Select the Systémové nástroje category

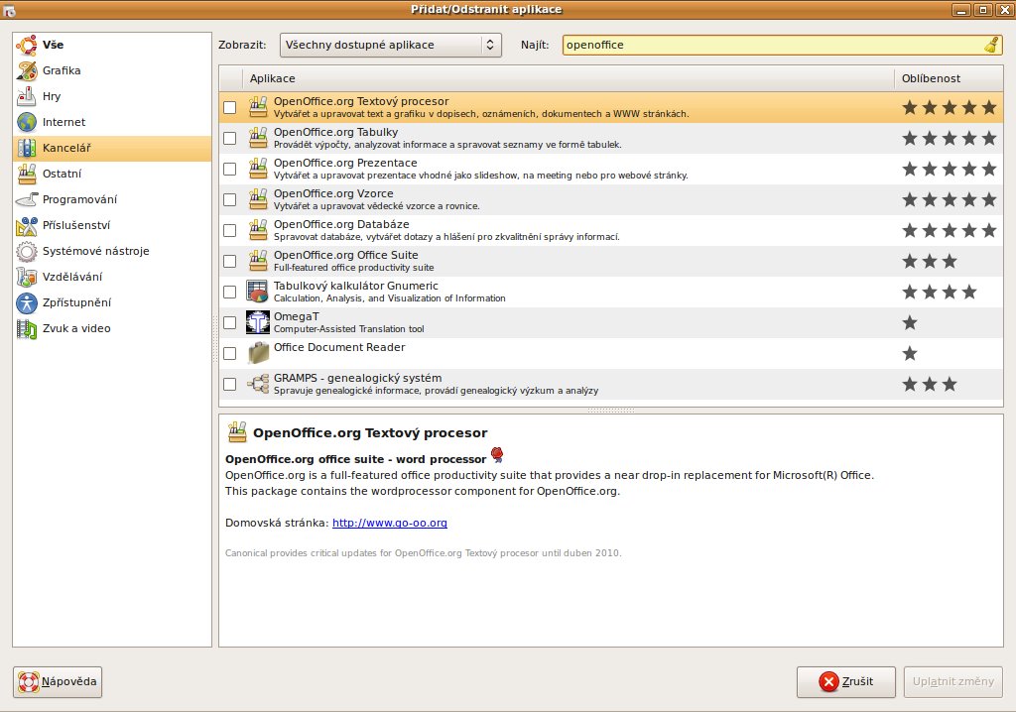pos(112,251)
